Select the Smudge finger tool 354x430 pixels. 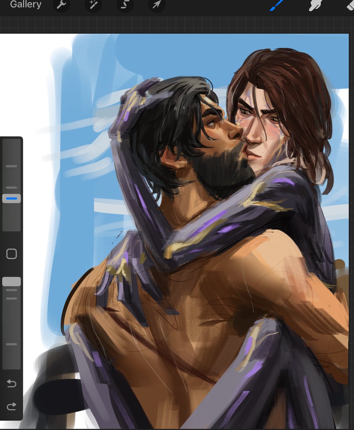click(x=315, y=5)
